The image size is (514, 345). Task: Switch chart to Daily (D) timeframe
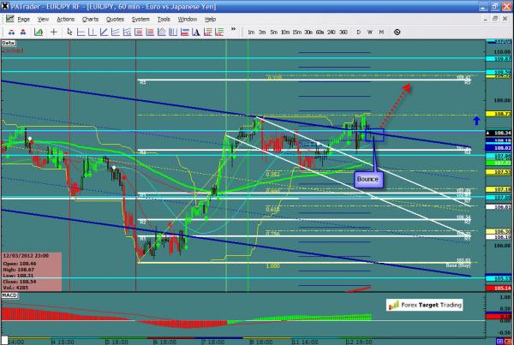(358, 32)
